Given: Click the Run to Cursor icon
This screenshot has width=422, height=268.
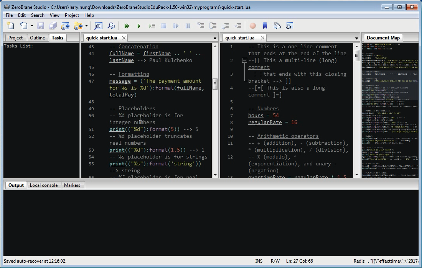Looking at the screenshot, I should [152, 26].
